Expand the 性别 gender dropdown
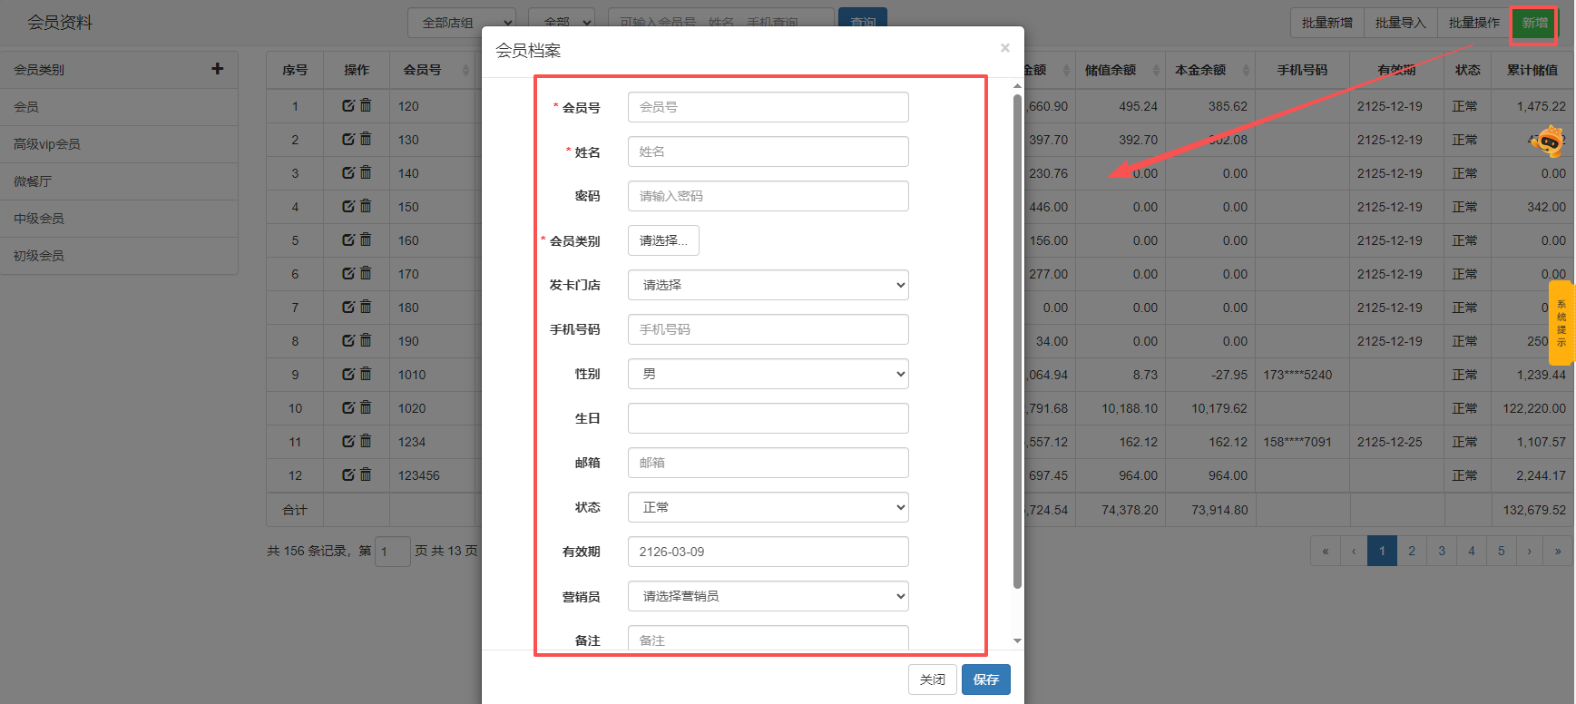The width and height of the screenshot is (1576, 704). [768, 374]
